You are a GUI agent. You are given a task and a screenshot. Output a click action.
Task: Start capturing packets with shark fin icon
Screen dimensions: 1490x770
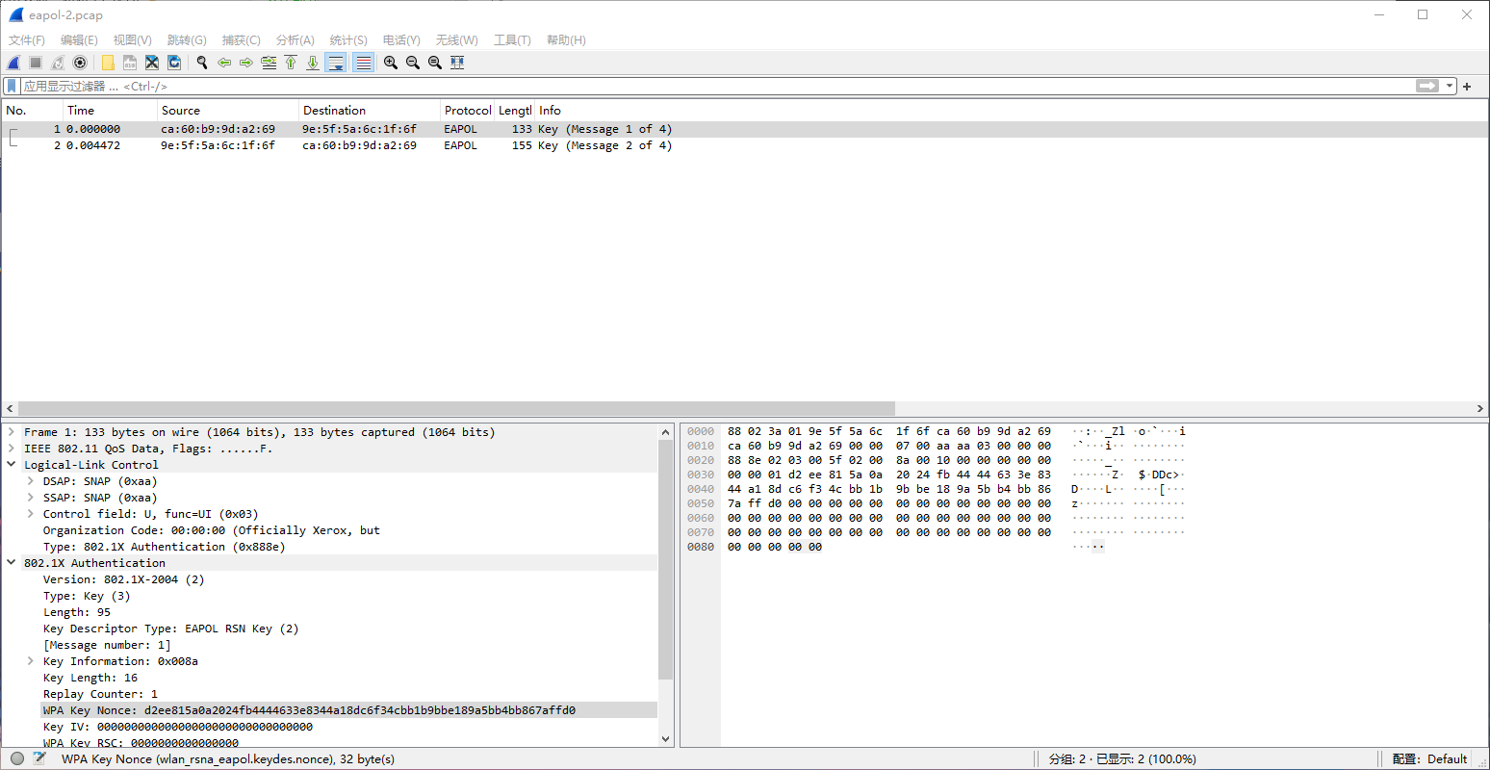(x=13, y=63)
